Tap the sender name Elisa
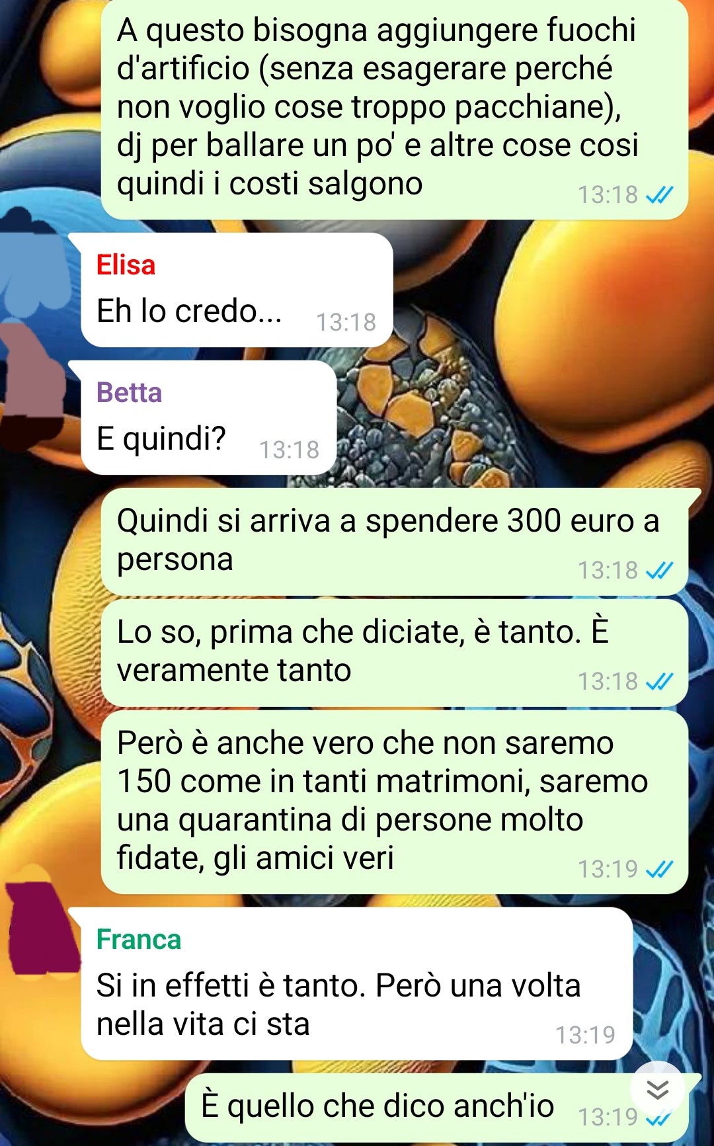The width and height of the screenshot is (714, 1146). (126, 265)
